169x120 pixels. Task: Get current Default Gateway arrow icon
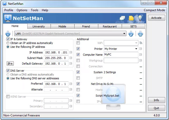click(71, 64)
